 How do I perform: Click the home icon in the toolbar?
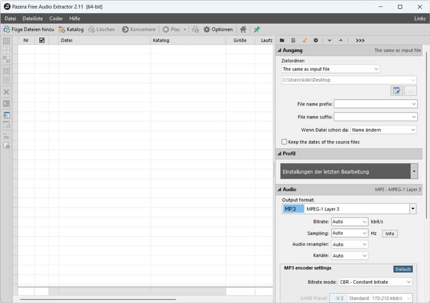click(243, 29)
